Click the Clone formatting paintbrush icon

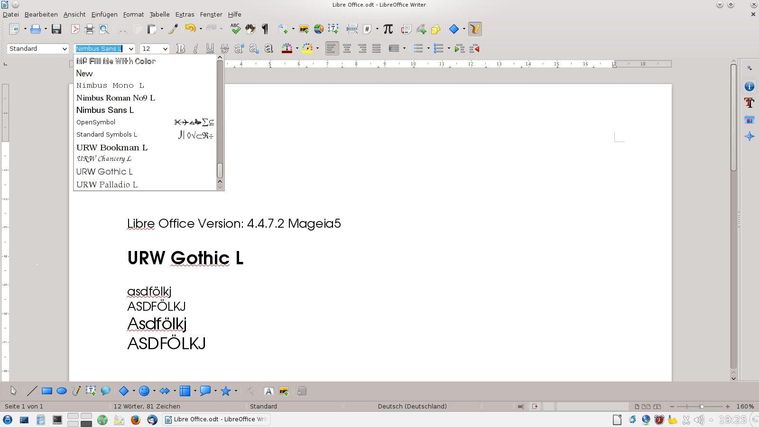[173, 29]
